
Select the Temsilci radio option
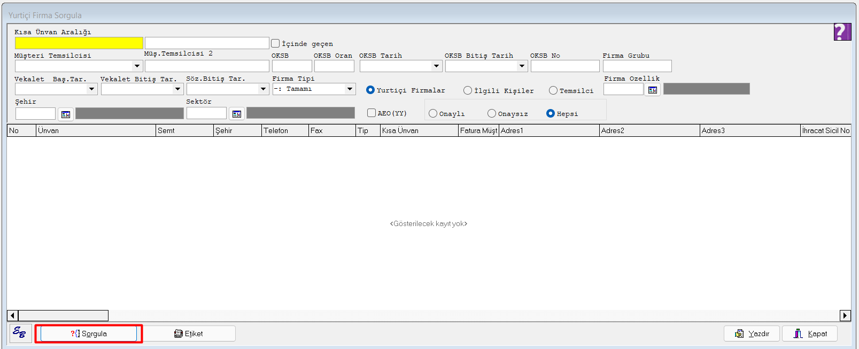click(x=553, y=90)
